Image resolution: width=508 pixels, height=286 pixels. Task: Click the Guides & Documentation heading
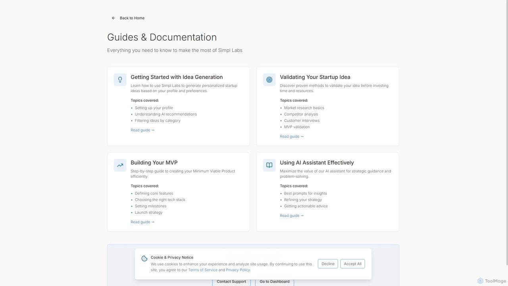[x=162, y=37]
